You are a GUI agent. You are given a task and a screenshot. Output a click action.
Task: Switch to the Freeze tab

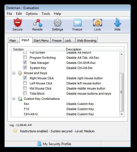(x=57, y=40)
